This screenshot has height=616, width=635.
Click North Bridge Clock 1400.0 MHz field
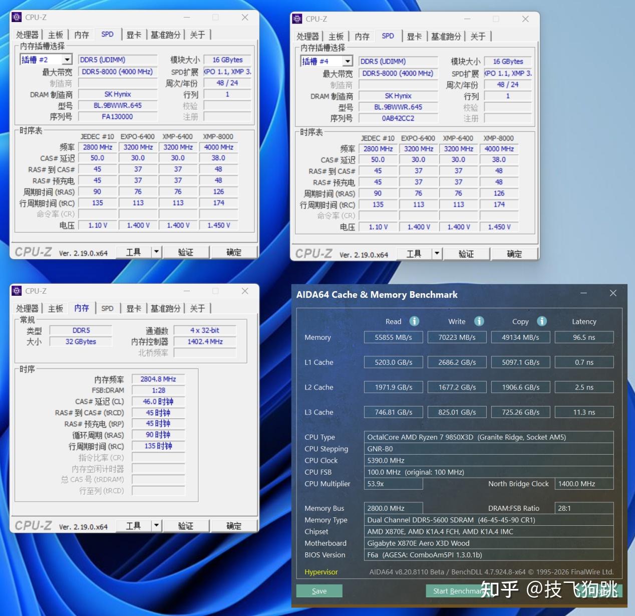[x=584, y=484]
